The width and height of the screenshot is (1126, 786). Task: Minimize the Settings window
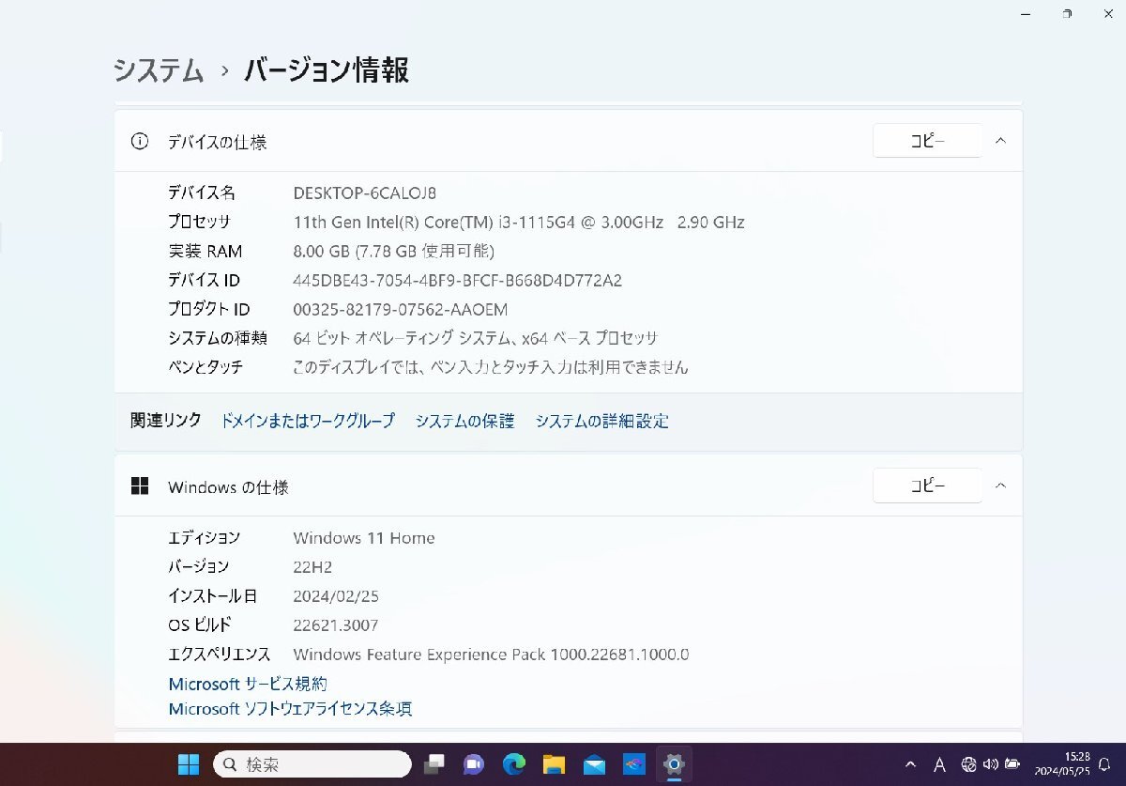(1025, 13)
